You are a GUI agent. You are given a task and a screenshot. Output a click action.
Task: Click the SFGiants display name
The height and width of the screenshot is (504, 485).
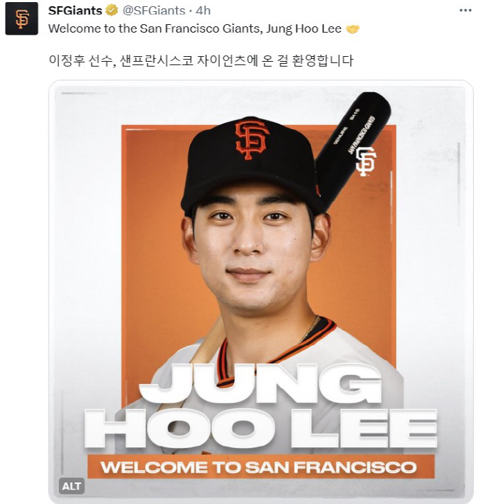click(75, 10)
